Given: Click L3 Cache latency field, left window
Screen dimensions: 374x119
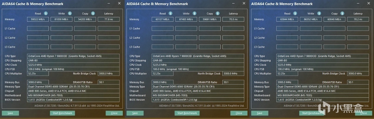Looking at the screenshot, I should (109, 47).
